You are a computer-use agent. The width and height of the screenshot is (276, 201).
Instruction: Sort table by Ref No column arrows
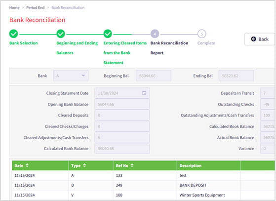click(x=132, y=165)
